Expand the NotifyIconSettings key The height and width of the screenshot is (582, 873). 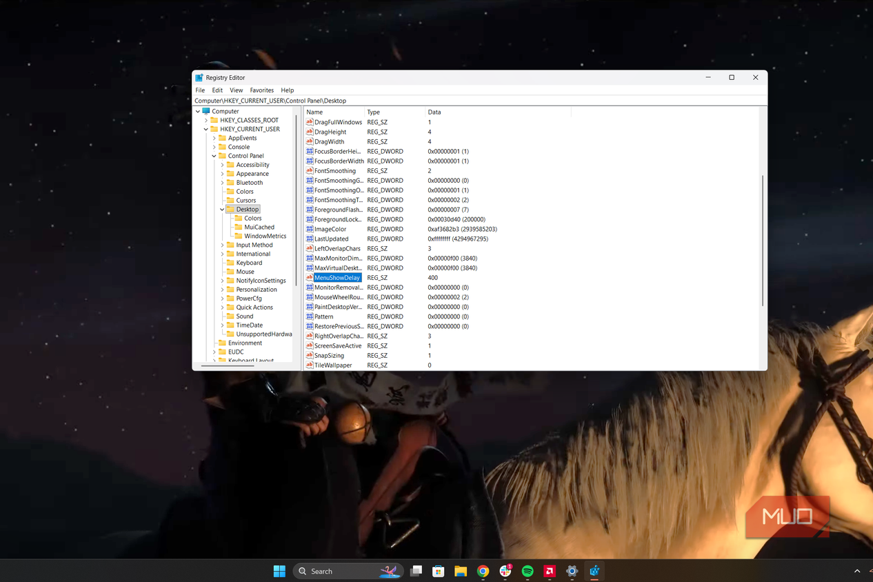[222, 281]
